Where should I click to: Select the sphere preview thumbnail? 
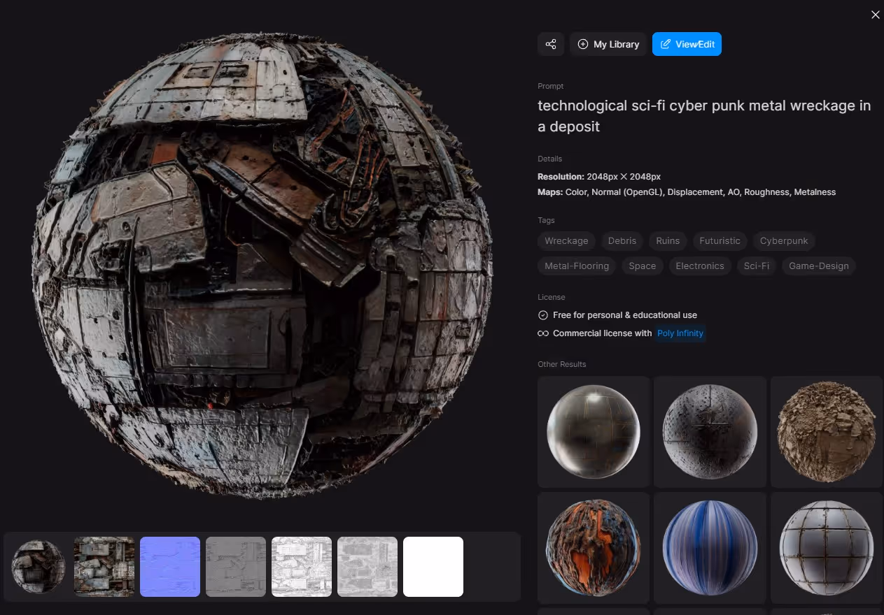tap(38, 567)
